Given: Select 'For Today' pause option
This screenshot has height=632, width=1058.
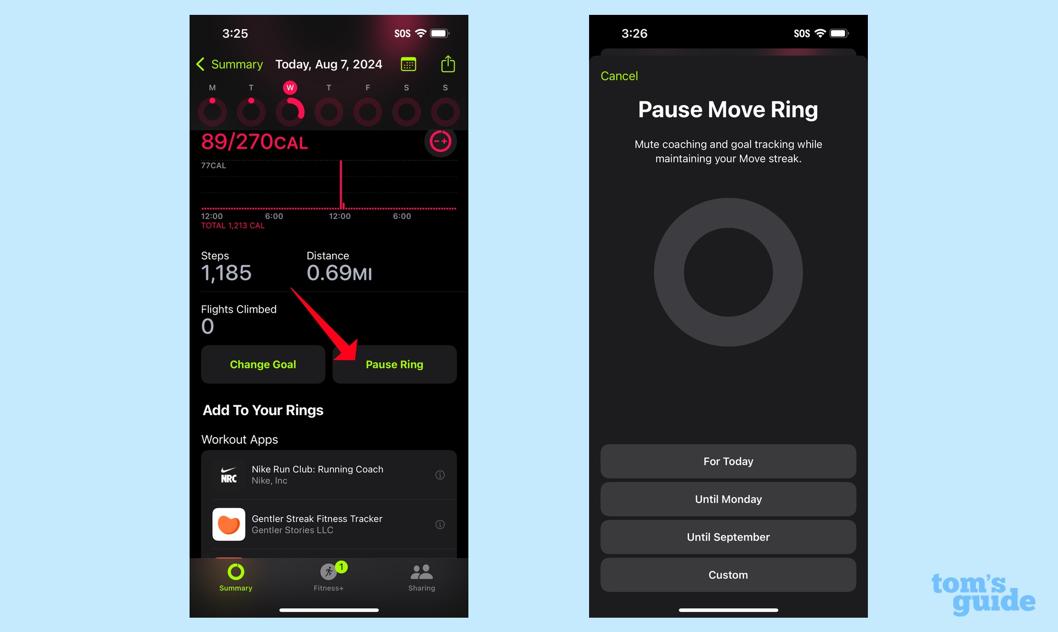Looking at the screenshot, I should pos(727,461).
